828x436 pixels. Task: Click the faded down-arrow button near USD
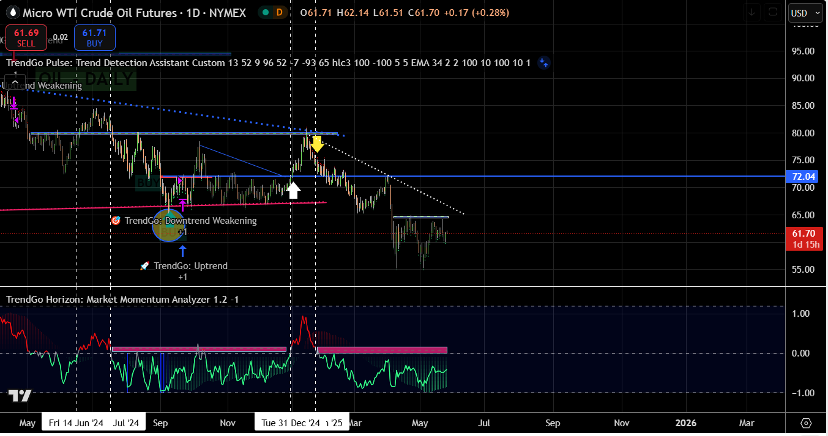pyautogui.click(x=752, y=12)
